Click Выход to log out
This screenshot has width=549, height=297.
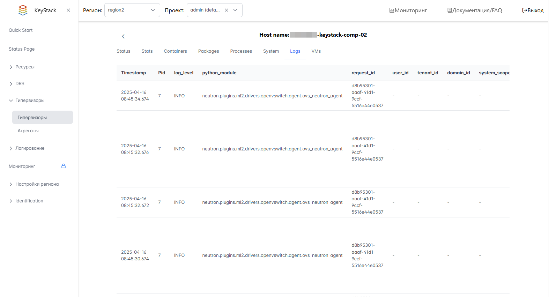click(x=533, y=10)
